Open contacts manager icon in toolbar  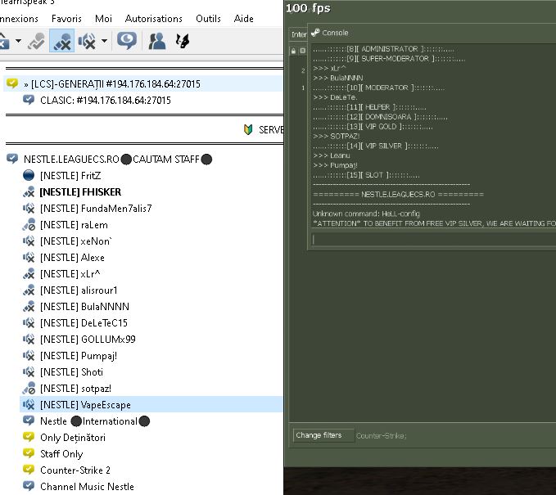[156, 41]
